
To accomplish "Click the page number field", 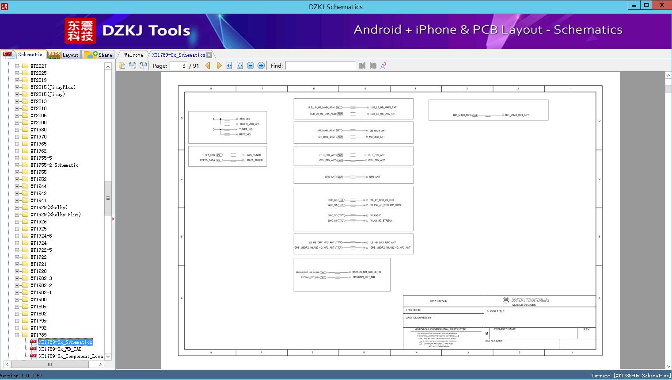I will 178,65.
